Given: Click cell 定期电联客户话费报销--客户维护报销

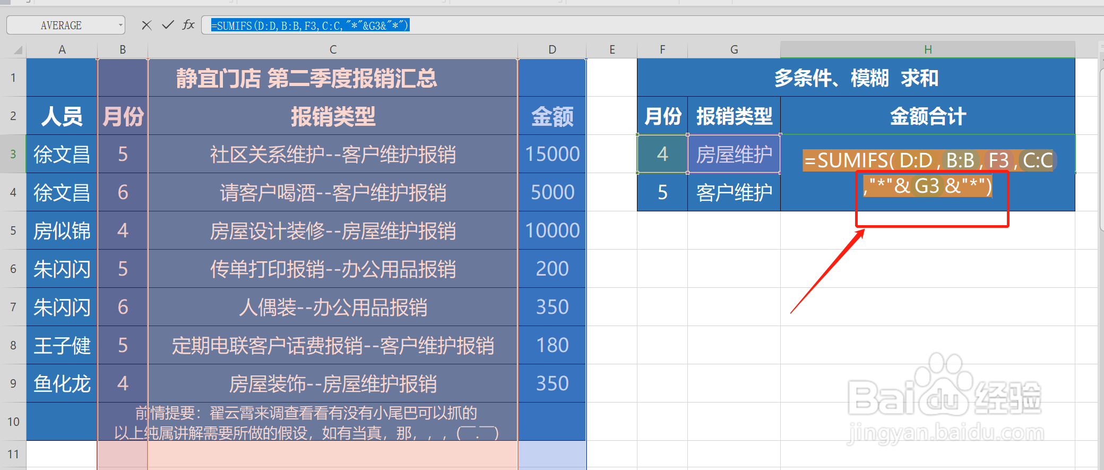Looking at the screenshot, I should 333,345.
